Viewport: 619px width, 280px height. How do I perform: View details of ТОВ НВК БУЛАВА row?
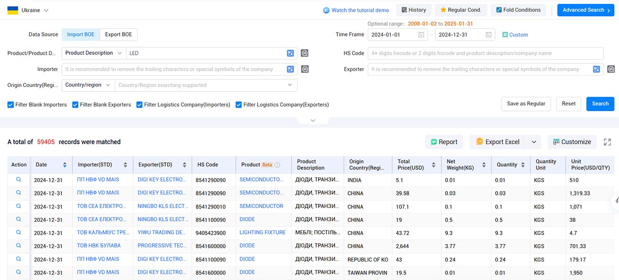pyautogui.click(x=18, y=246)
